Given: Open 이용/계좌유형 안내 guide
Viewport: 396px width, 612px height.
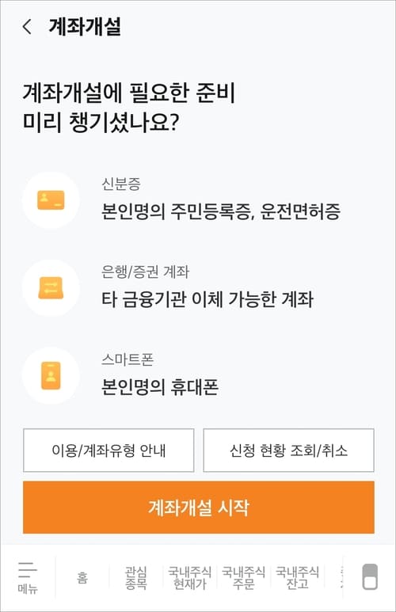Looking at the screenshot, I should pos(109,450).
